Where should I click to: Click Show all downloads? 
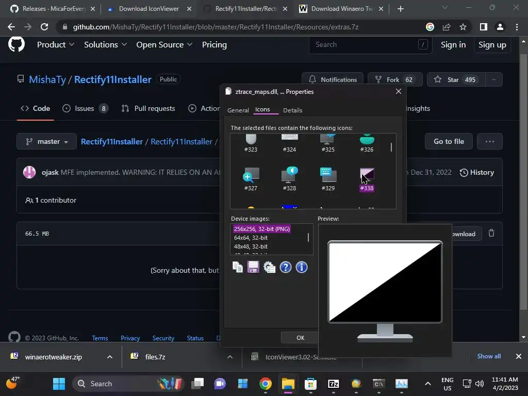pos(489,356)
